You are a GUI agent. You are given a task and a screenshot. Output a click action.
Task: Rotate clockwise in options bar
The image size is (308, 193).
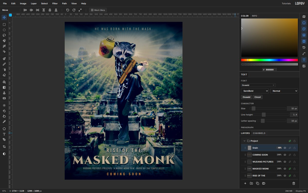[74, 10]
